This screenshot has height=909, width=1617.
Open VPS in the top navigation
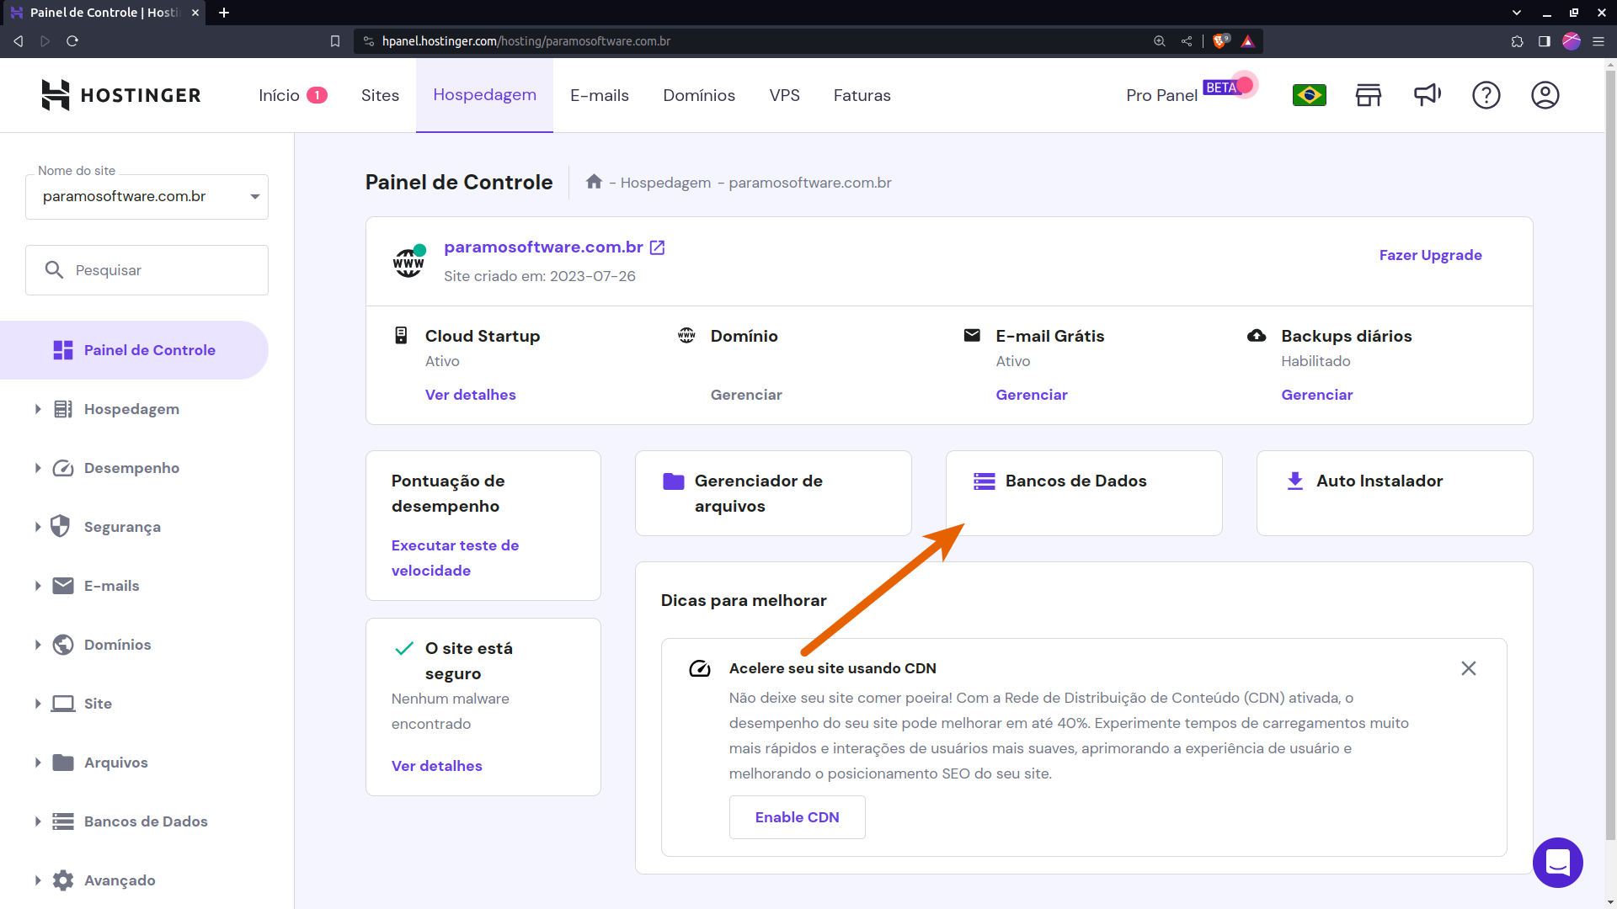784,95
